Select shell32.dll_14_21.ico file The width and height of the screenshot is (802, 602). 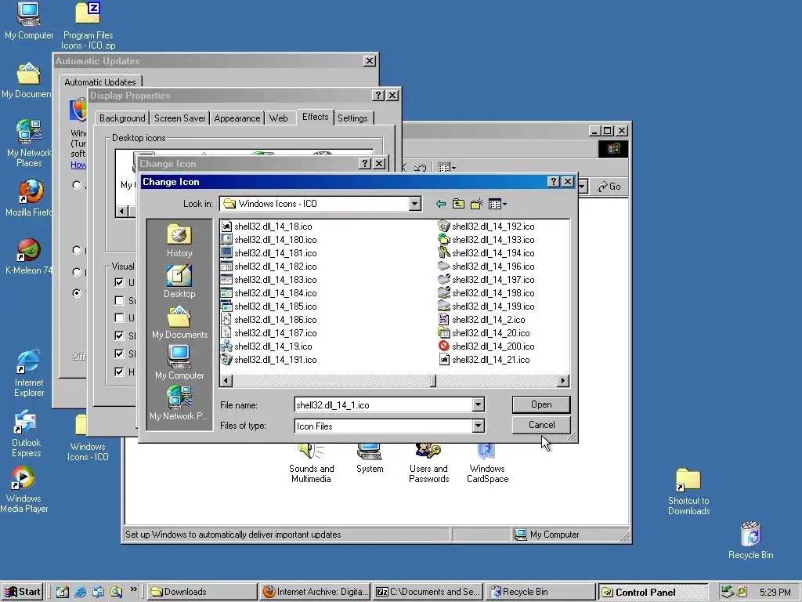tap(484, 359)
